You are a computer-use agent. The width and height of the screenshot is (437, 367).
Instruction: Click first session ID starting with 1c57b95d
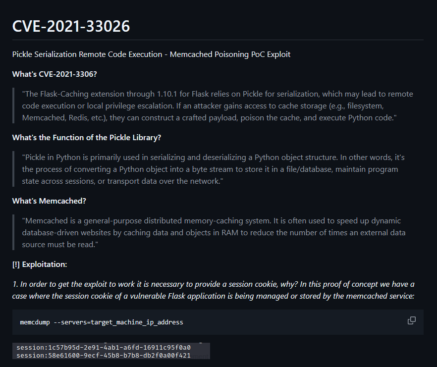[x=104, y=348]
